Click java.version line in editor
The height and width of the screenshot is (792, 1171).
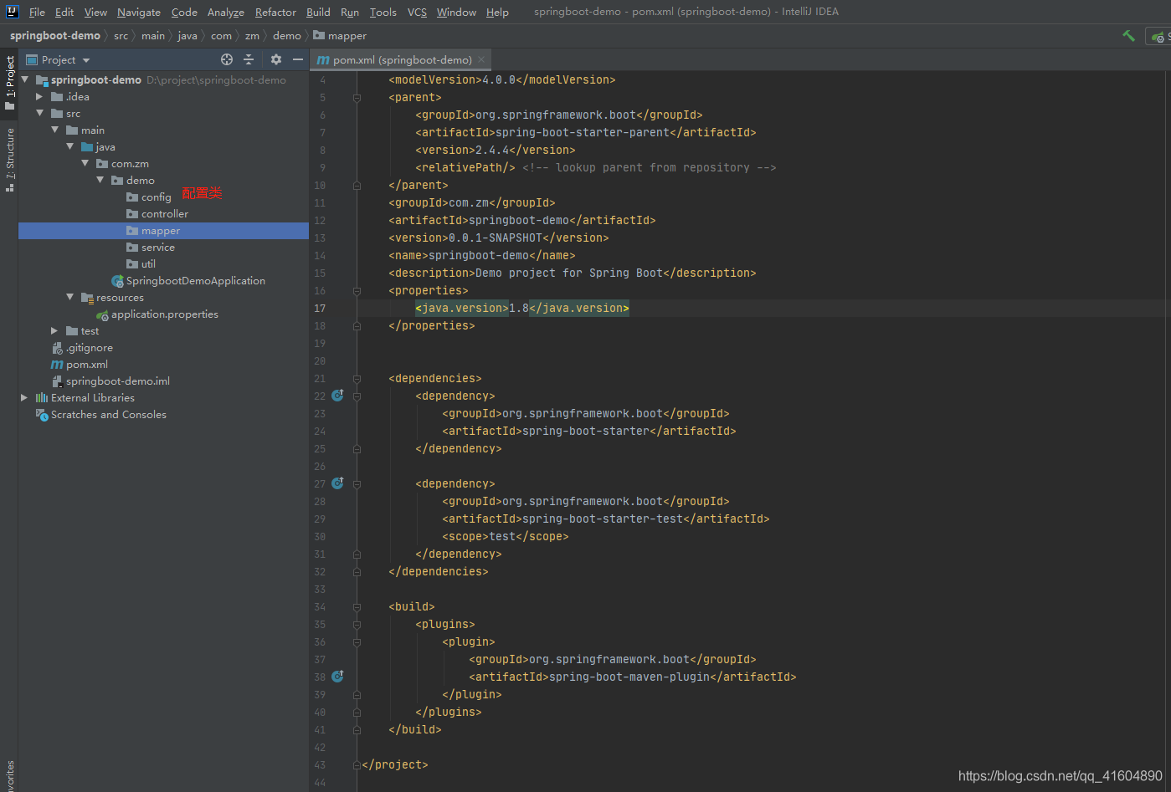(522, 308)
